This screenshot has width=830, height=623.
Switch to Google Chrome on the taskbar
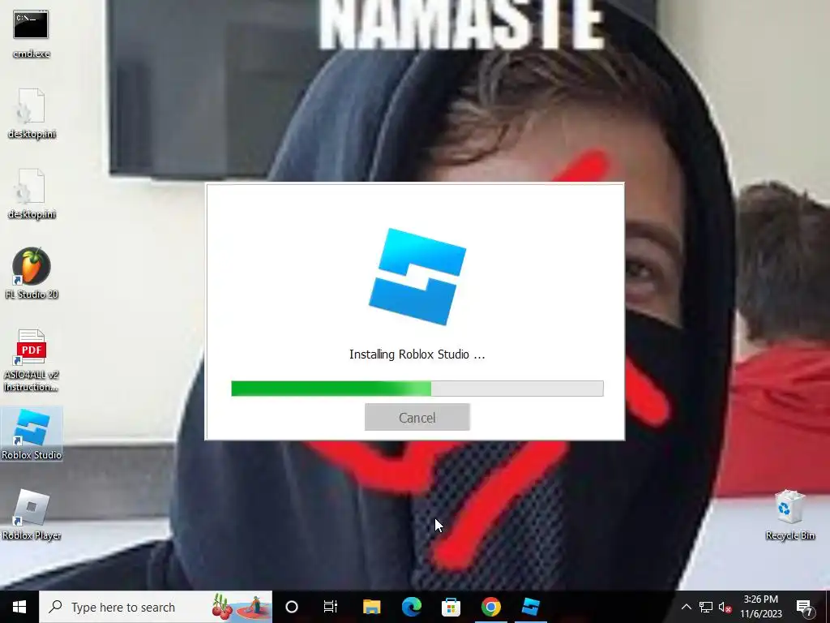coord(490,607)
